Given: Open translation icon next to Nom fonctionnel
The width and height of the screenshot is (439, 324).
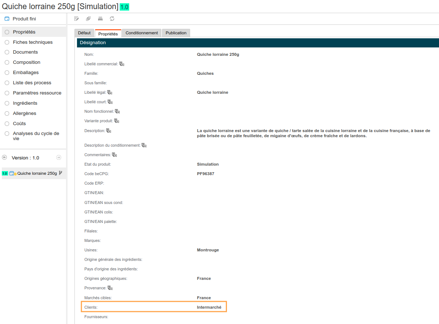Looking at the screenshot, I should coord(118,111).
